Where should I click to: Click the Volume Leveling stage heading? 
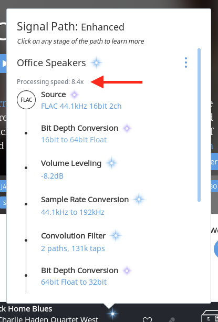(71, 163)
